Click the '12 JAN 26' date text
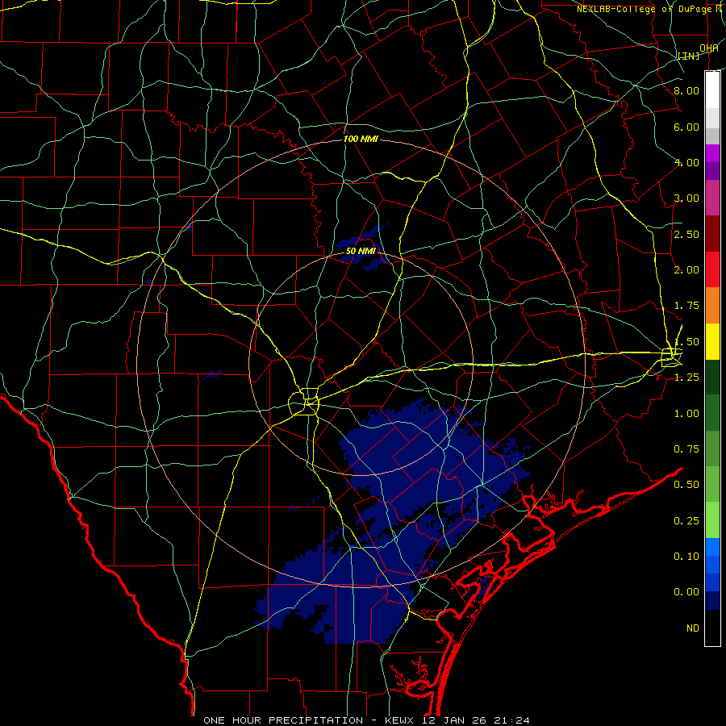 click(x=455, y=720)
